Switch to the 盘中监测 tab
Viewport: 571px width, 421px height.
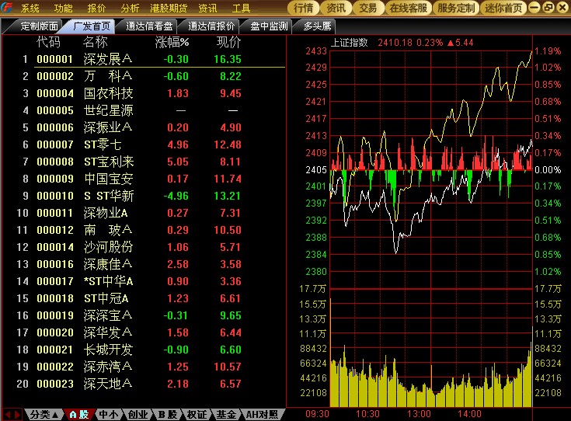click(x=269, y=26)
